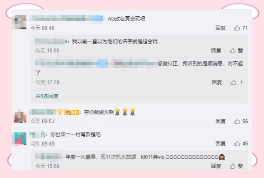The image size is (264, 178).
Task: Expand the 共5条回复 replies link
Action: [47, 96]
